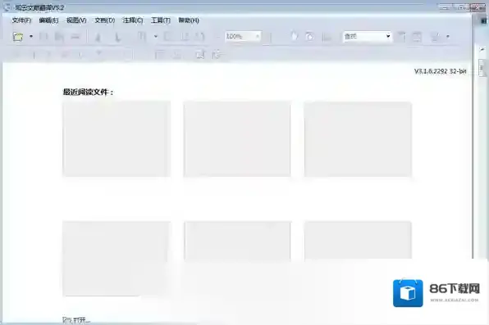Viewport: 489px width, 325px height.
Task: Select the snapshot camera tool
Action: point(309,37)
